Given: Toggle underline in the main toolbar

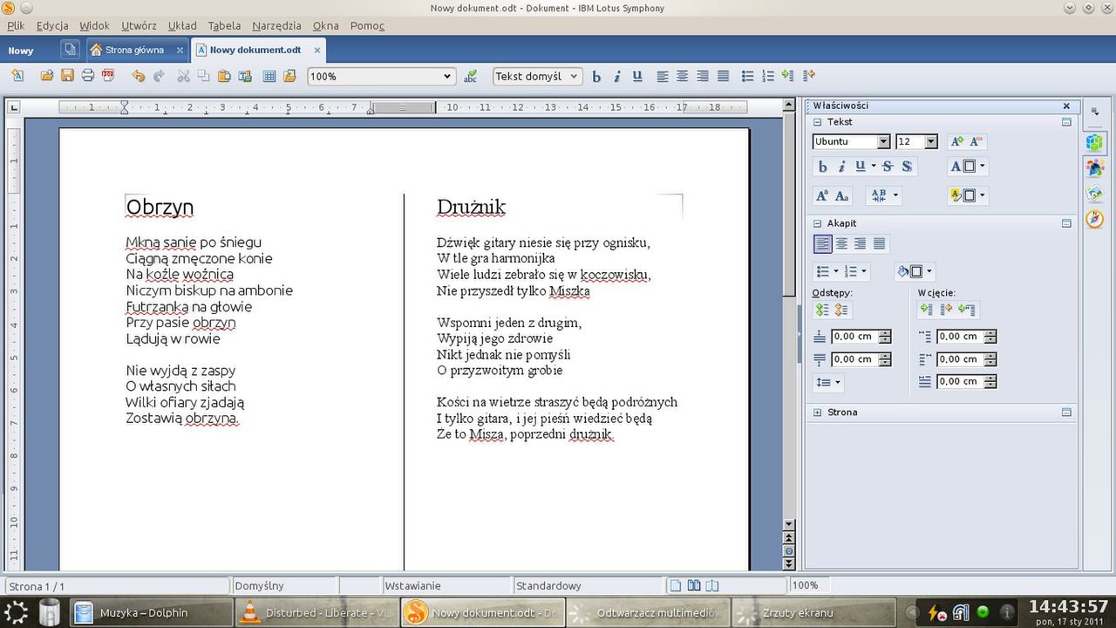Looking at the screenshot, I should 637,76.
